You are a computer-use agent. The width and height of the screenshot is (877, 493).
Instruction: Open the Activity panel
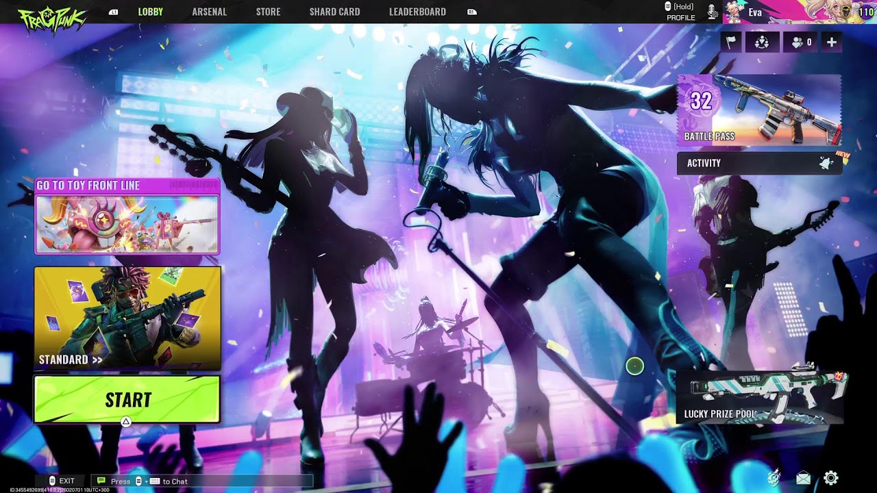point(759,163)
